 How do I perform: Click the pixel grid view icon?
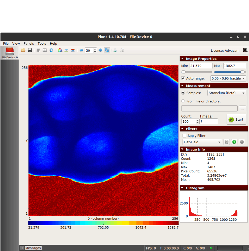[x=38, y=50]
